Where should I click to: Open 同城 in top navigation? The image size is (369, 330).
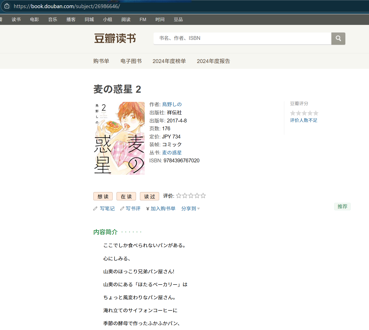tap(89, 20)
